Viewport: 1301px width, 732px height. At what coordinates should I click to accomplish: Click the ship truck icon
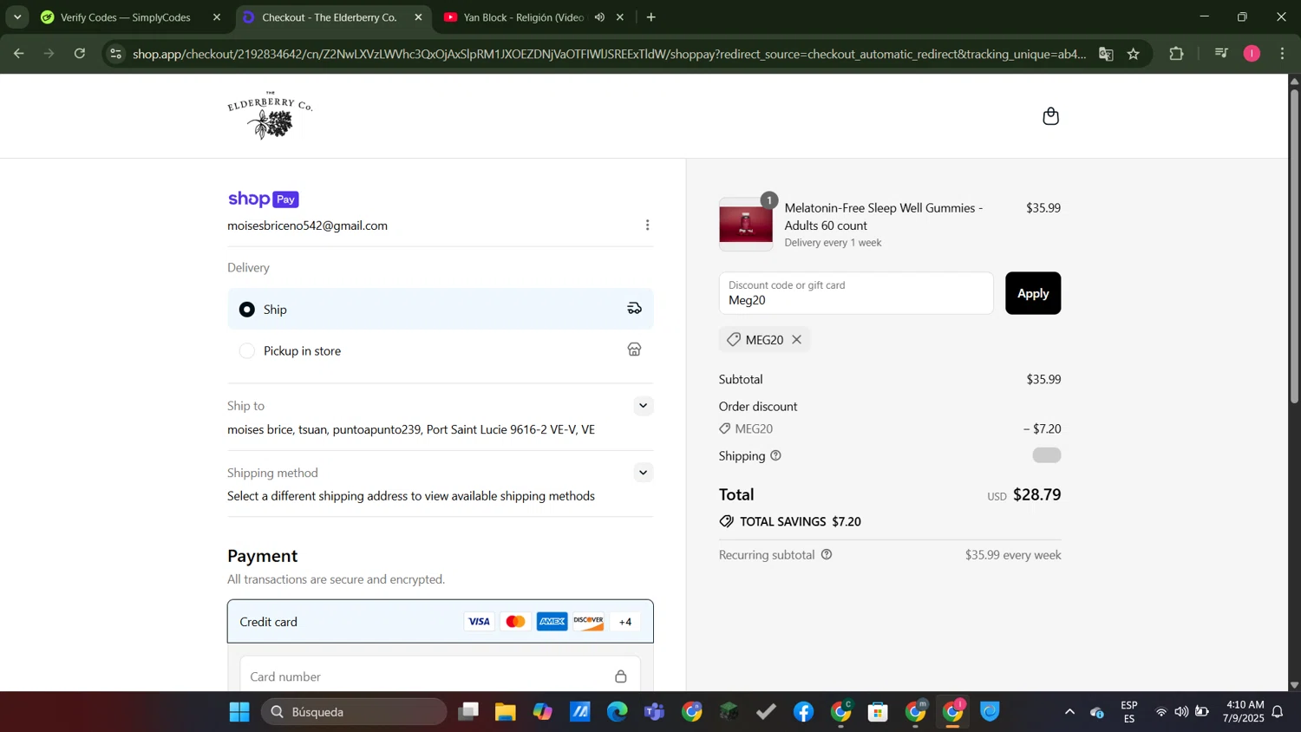point(634,309)
